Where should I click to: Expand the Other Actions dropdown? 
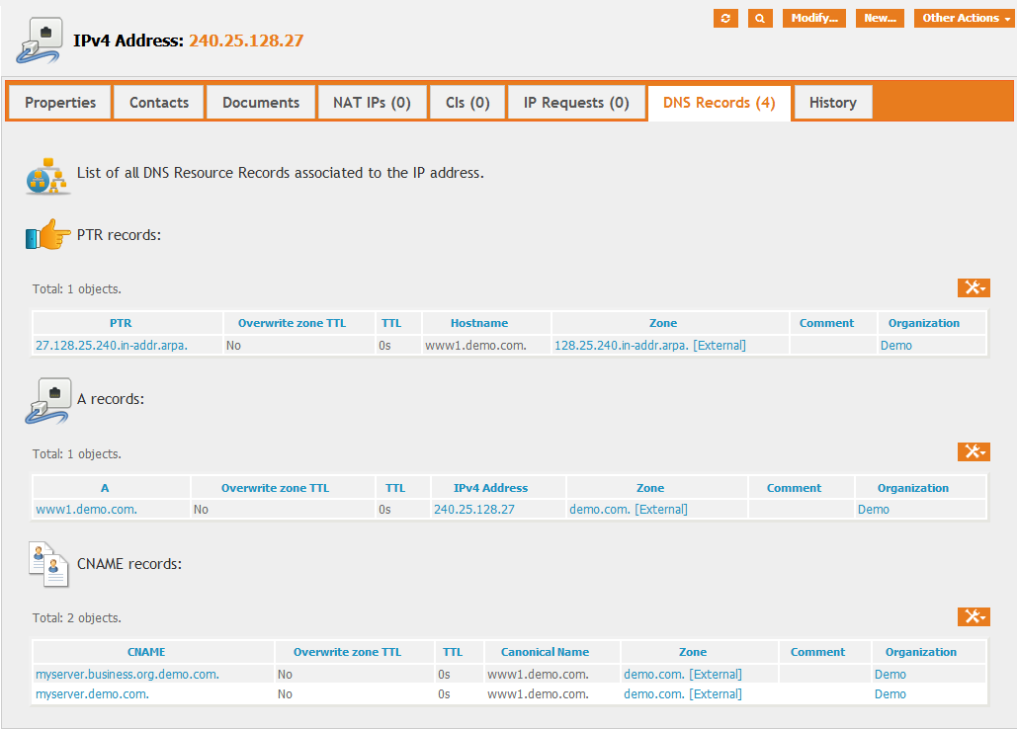click(x=966, y=19)
